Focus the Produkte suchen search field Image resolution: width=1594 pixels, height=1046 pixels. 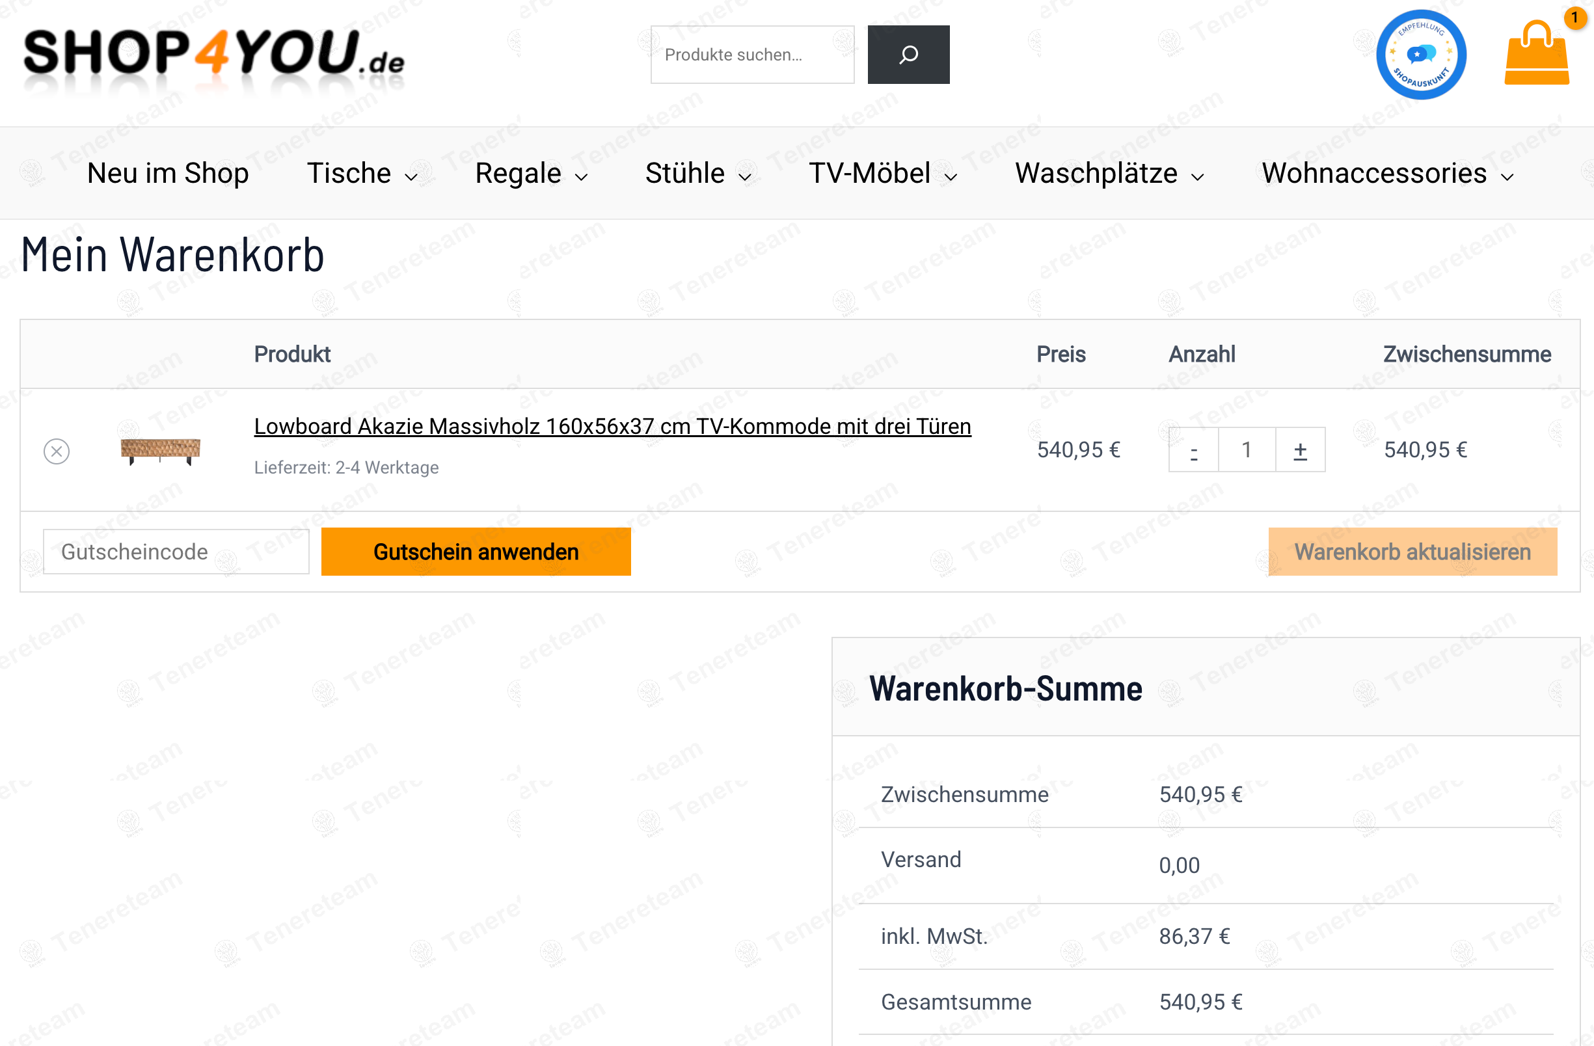coord(752,54)
